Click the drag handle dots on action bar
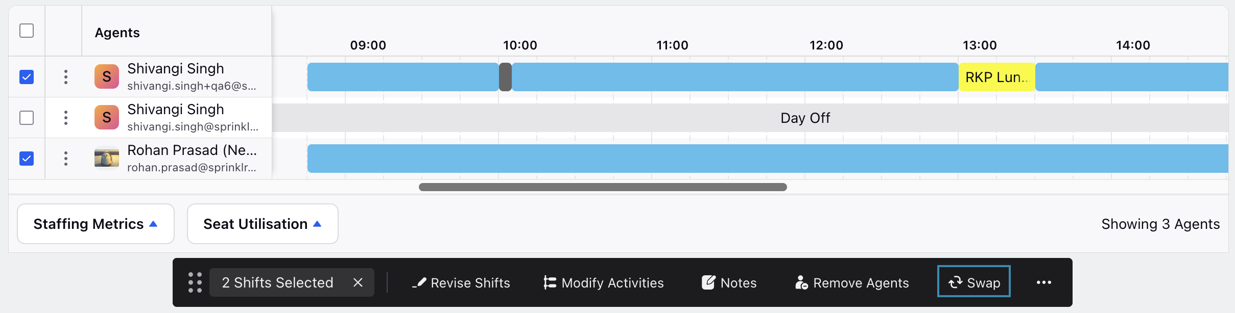 click(x=195, y=282)
